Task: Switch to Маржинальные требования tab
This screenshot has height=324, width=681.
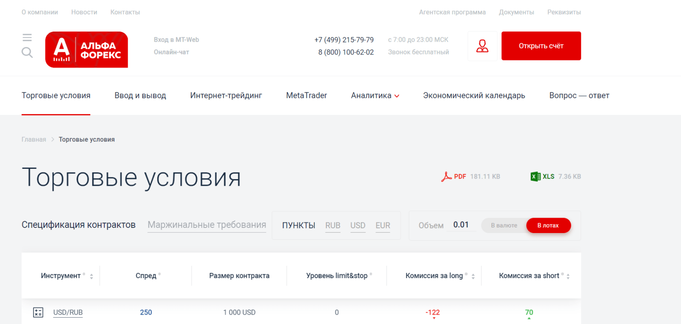Action: [207, 225]
